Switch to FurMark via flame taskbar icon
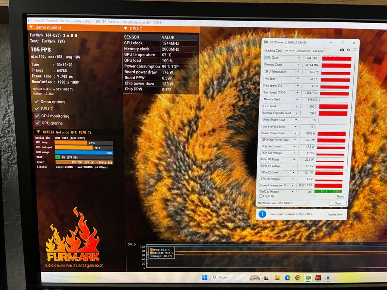This screenshot has height=290, width=387. 318,278
